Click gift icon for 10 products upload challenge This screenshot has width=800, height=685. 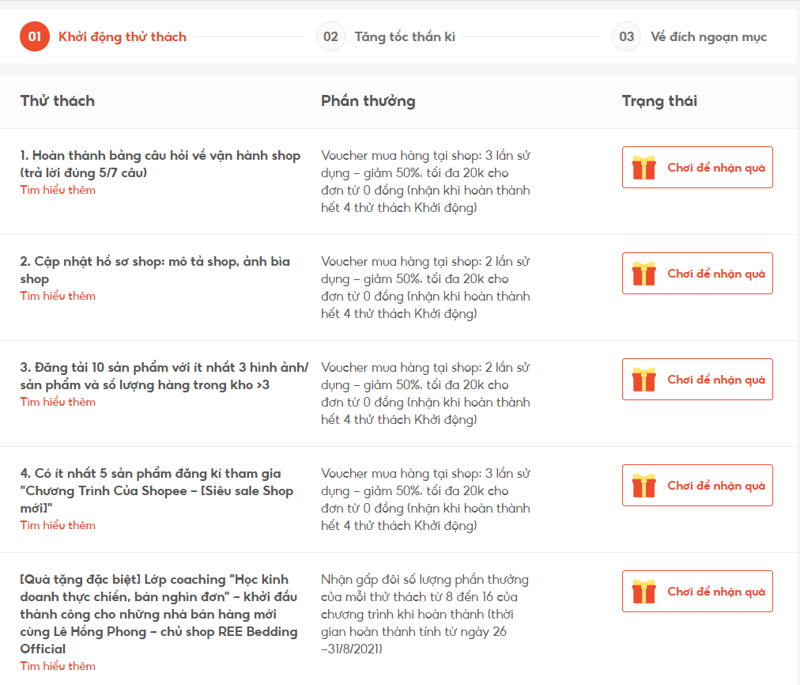pyautogui.click(x=643, y=380)
